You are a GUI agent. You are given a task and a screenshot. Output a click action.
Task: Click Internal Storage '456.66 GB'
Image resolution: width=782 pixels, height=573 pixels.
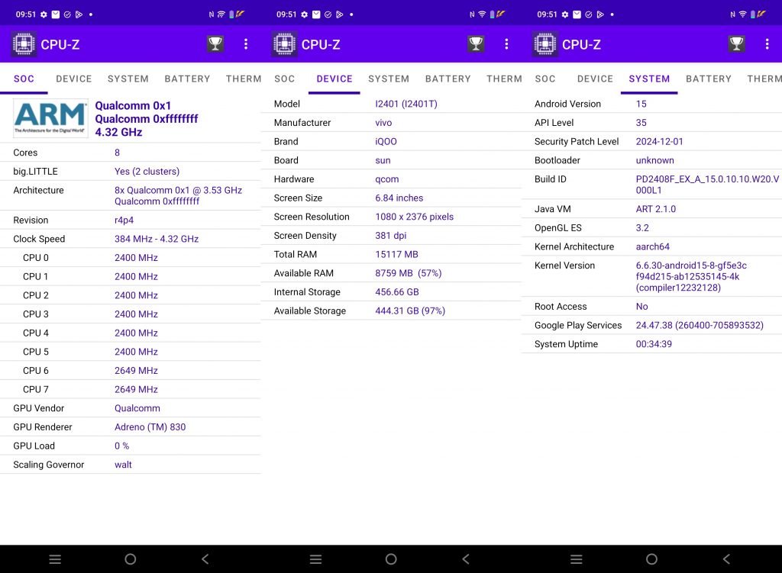397,292
